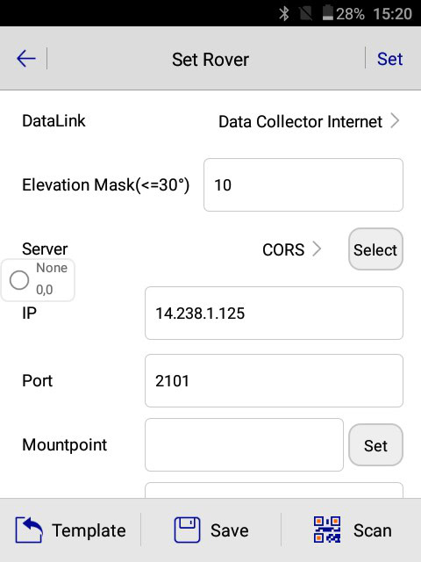
Task: Tap the Bluetooth status icon
Action: (284, 14)
